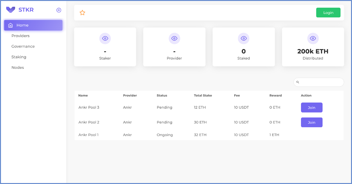The height and width of the screenshot is (184, 352).
Task: Click the 1 ETH reward value
Action: tap(274, 135)
